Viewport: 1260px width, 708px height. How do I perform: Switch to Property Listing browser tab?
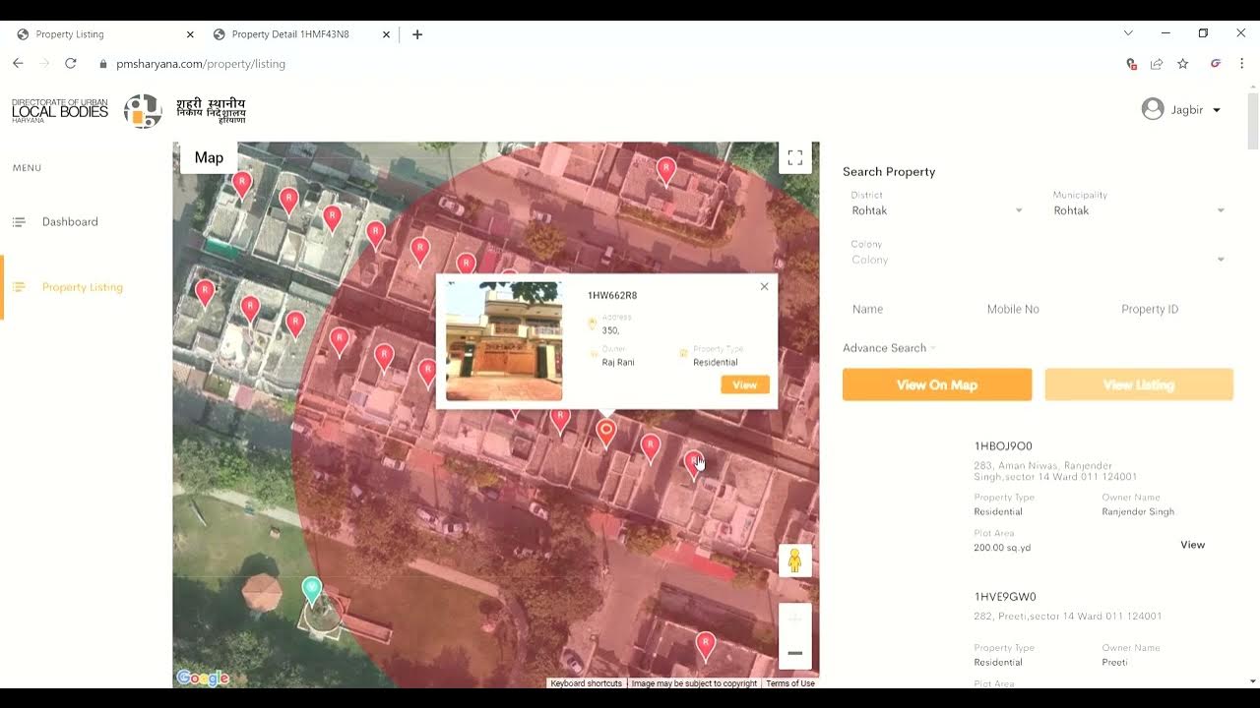tap(105, 34)
